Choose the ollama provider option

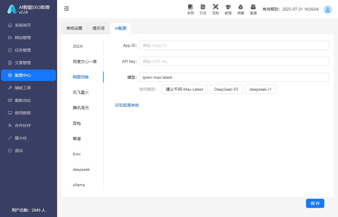click(79, 185)
